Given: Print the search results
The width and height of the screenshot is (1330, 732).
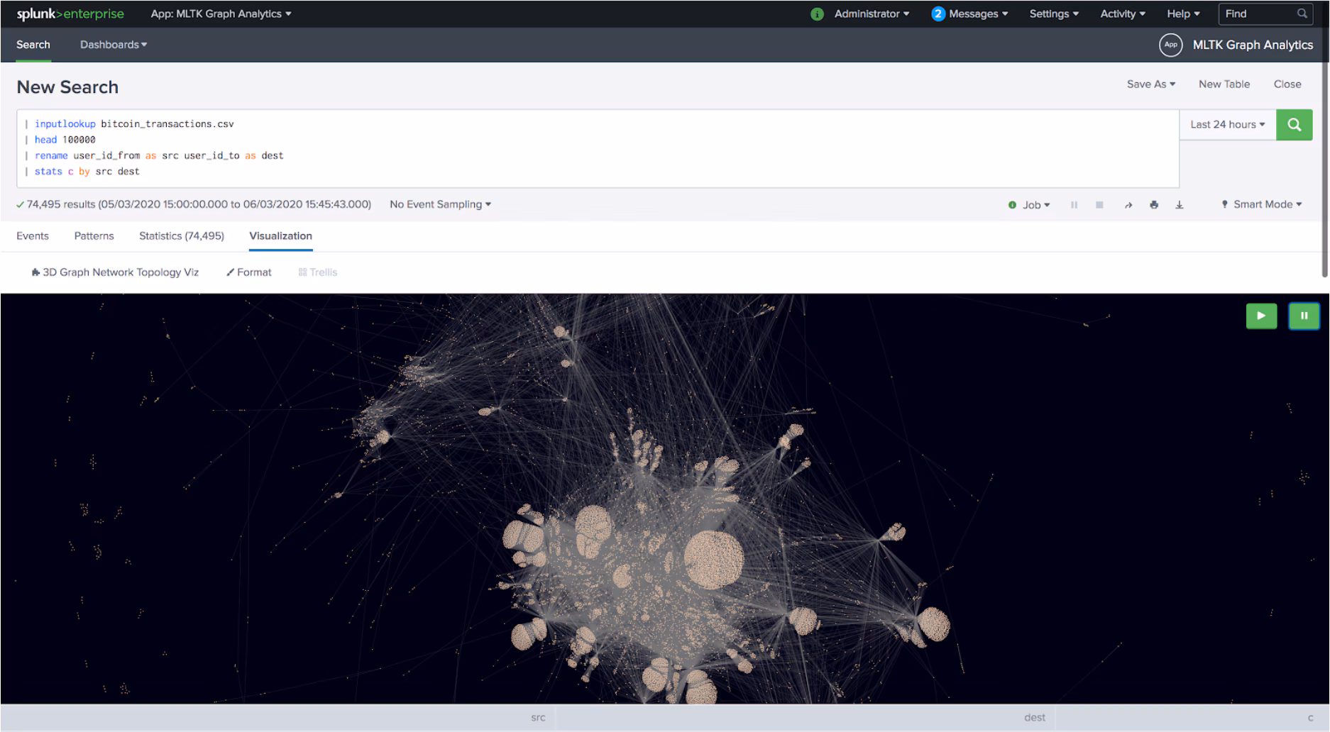Looking at the screenshot, I should 1154,204.
